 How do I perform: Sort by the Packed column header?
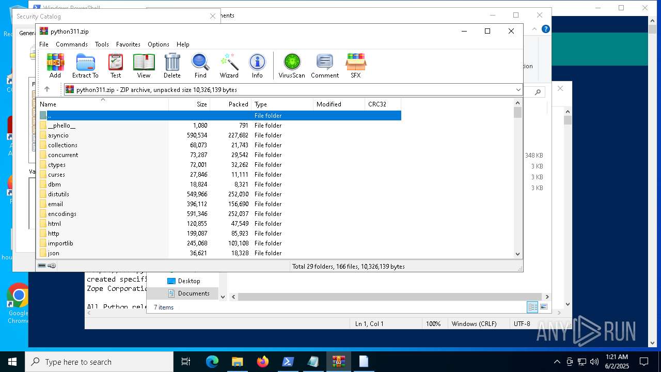(231, 104)
